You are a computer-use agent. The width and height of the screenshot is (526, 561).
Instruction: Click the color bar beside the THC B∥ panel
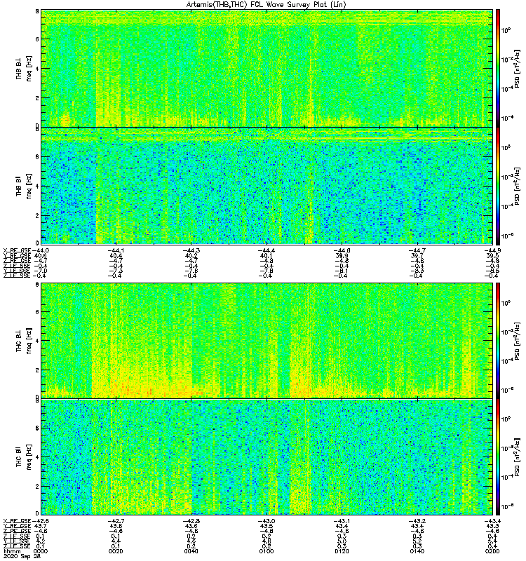498,457
